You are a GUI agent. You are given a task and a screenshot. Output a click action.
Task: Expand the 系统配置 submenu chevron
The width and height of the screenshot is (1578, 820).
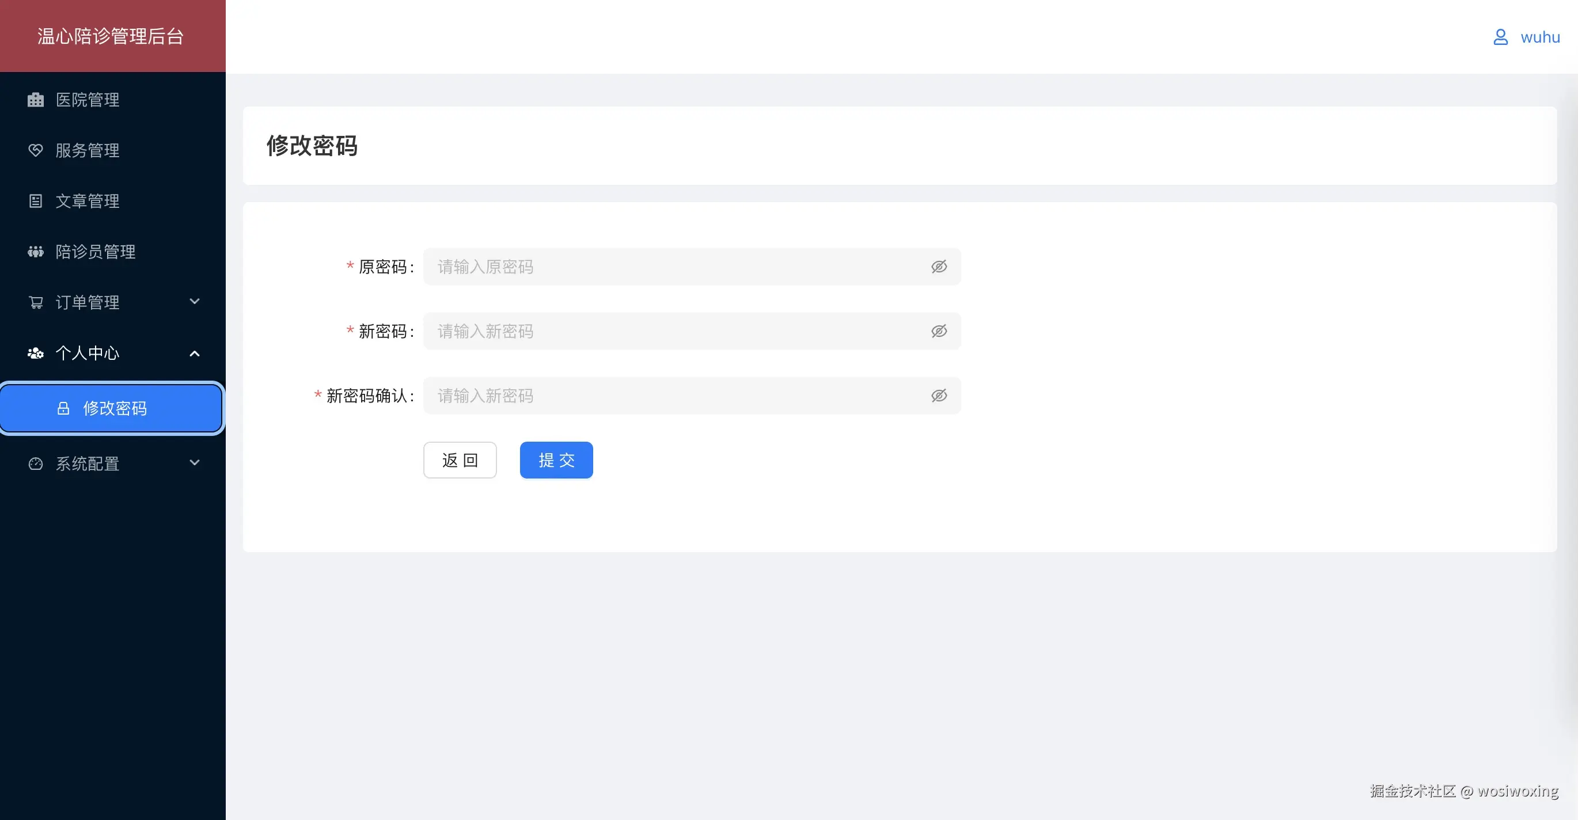(x=195, y=463)
